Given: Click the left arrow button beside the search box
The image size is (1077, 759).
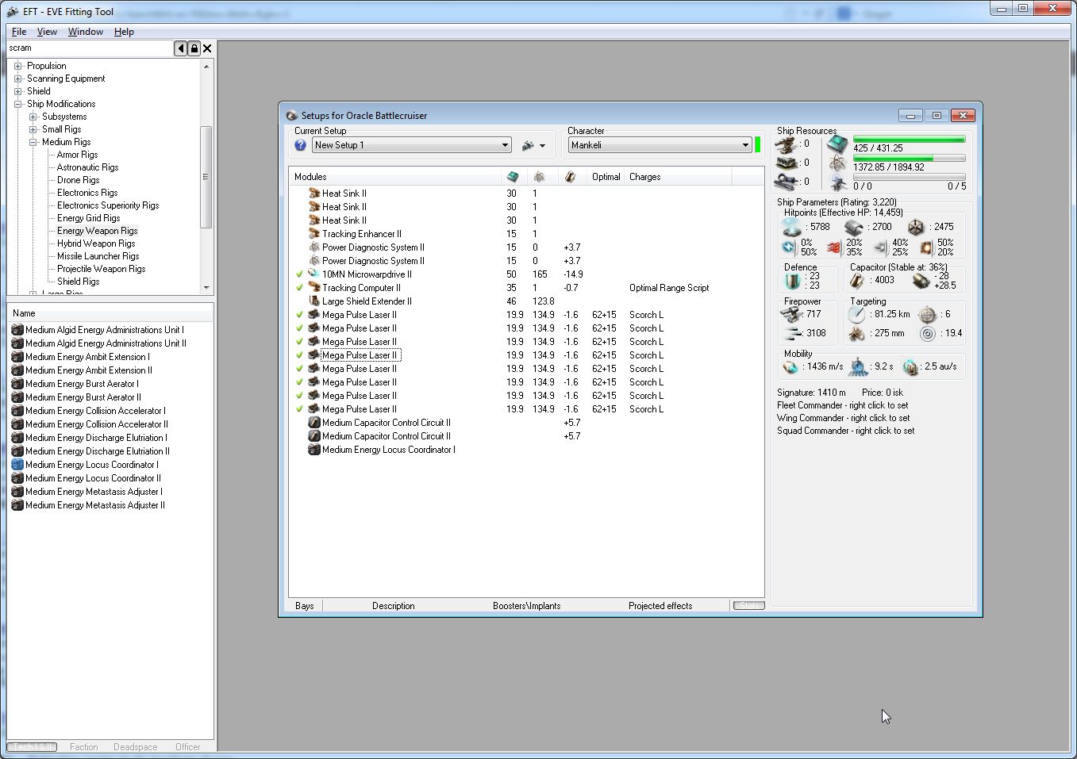Looking at the screenshot, I should point(181,48).
